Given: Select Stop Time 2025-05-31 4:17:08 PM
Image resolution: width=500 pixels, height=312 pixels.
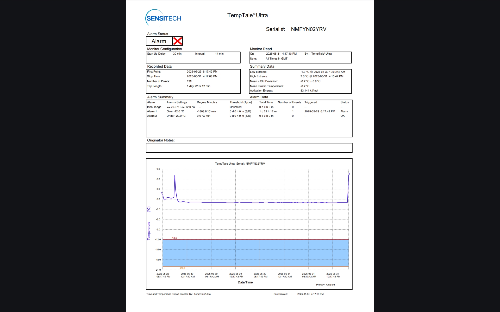Looking at the screenshot, I should (202, 76).
